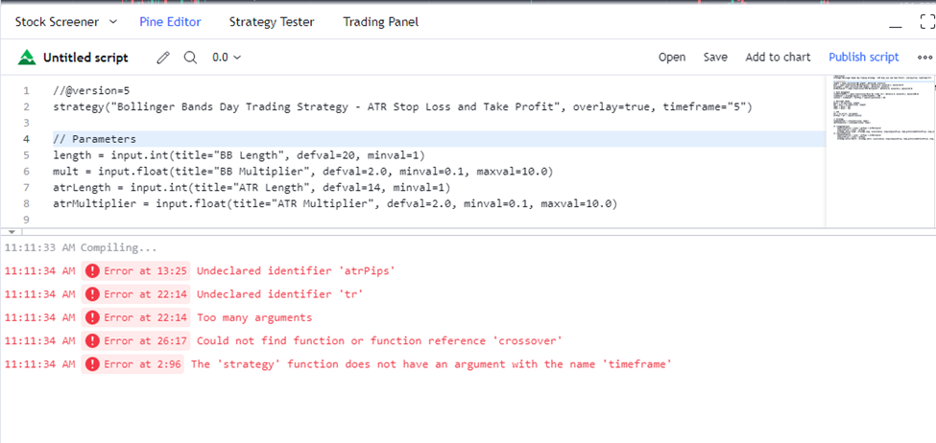Click the Save button
Viewport: 936px width, 443px height.
pos(715,58)
